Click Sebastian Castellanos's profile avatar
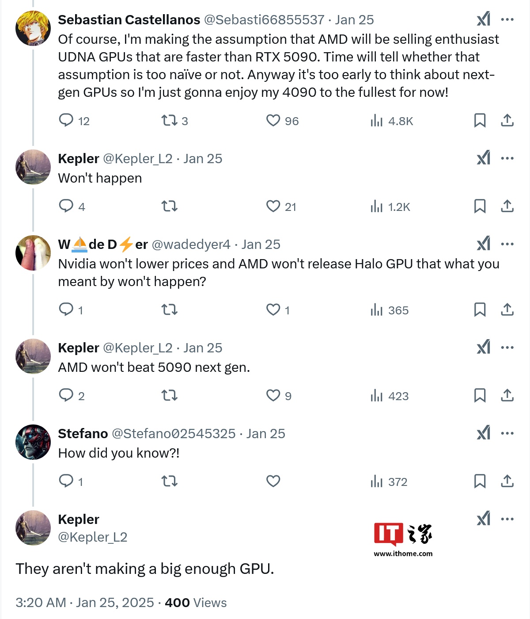The width and height of the screenshot is (530, 619). pos(33,28)
